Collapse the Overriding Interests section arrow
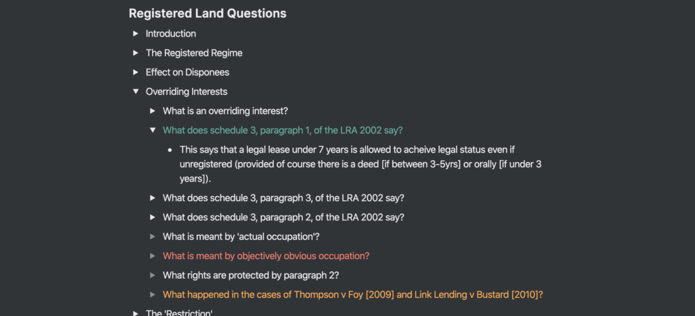695x316 pixels. click(x=136, y=92)
